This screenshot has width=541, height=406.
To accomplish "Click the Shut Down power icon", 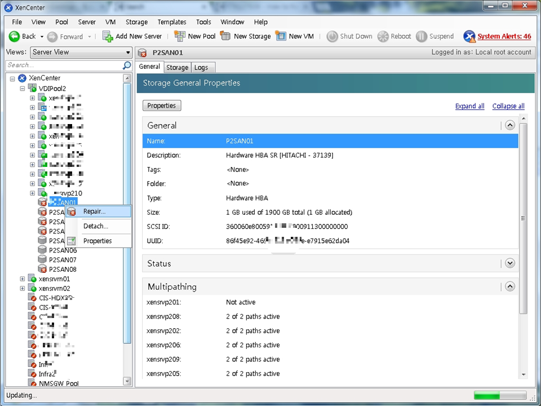I will click(x=332, y=36).
